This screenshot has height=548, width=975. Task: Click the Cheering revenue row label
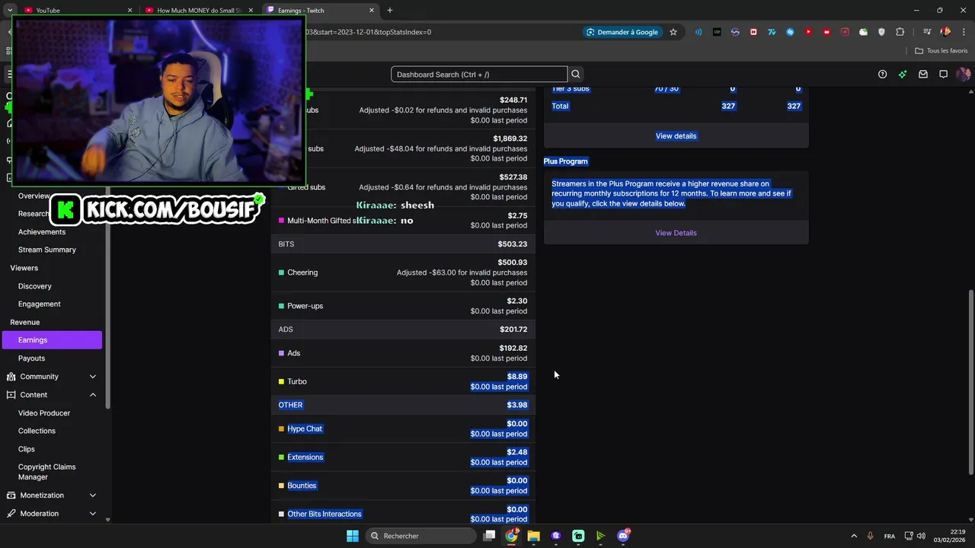click(x=302, y=272)
